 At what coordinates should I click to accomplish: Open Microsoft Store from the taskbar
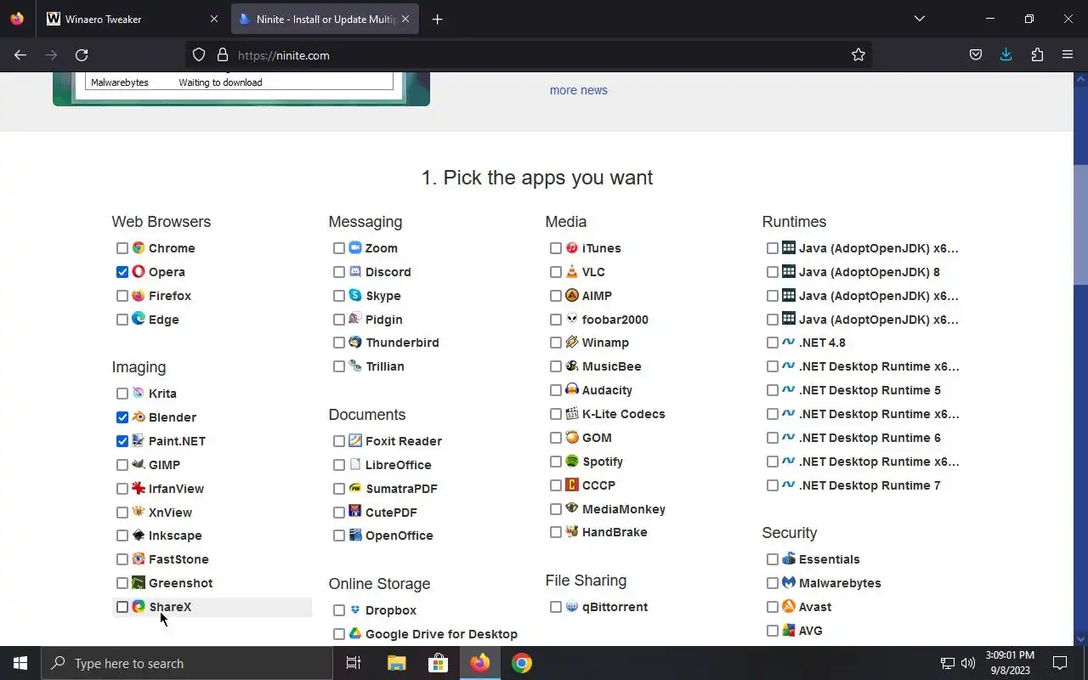coord(438,663)
